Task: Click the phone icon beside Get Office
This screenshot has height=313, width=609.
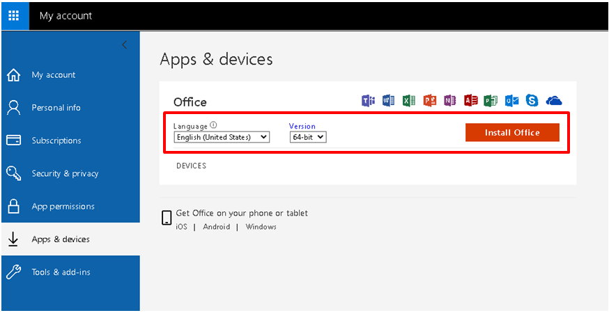Action: point(167,218)
